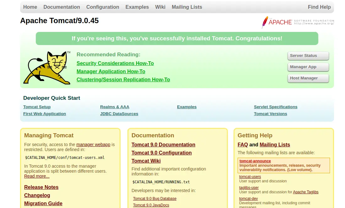Click the Apache Tomcat/9.0.45 page heading

click(59, 21)
